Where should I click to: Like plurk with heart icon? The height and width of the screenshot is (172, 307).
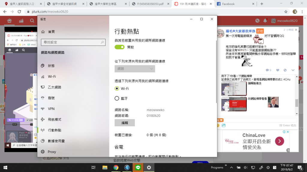(x=278, y=70)
